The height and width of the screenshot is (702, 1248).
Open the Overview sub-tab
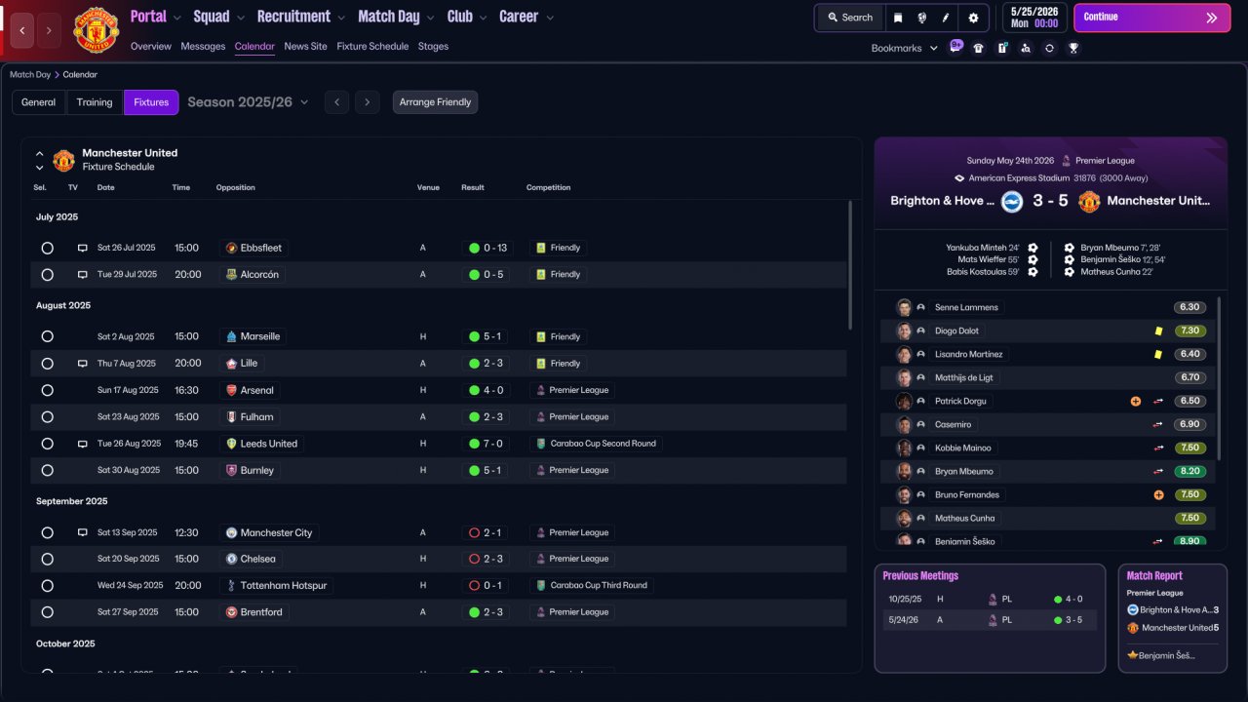[x=150, y=47]
